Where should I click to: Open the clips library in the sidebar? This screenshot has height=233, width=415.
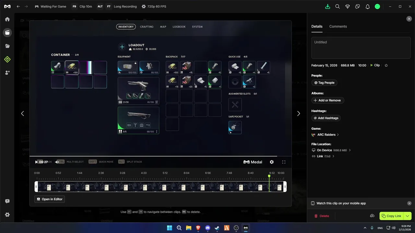[7, 32]
